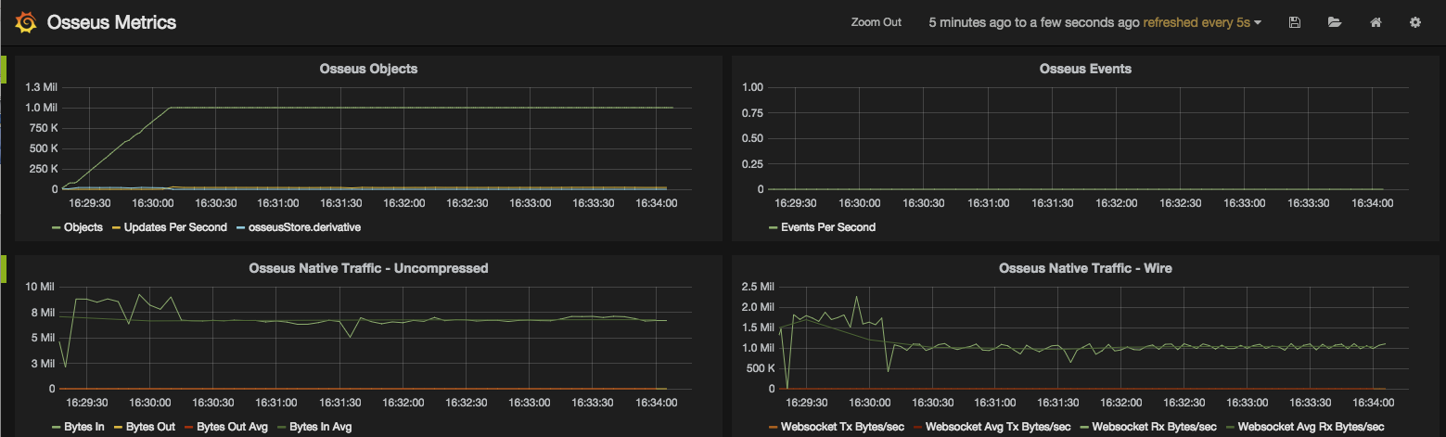The width and height of the screenshot is (1446, 437).
Task: Click the Events Per Second color line
Action: [x=774, y=228]
